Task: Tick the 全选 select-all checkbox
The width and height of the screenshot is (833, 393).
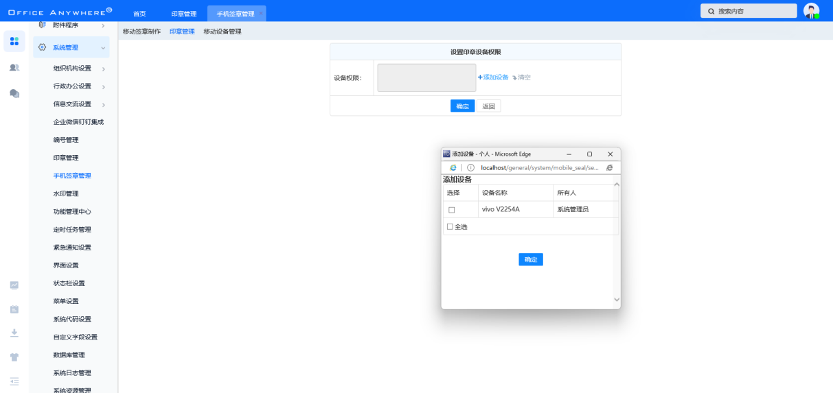Action: coord(450,226)
